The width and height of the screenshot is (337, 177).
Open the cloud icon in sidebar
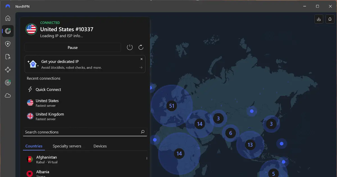(x=8, y=96)
